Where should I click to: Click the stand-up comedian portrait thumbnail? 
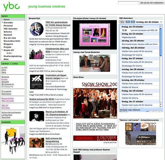click(x=37, y=116)
